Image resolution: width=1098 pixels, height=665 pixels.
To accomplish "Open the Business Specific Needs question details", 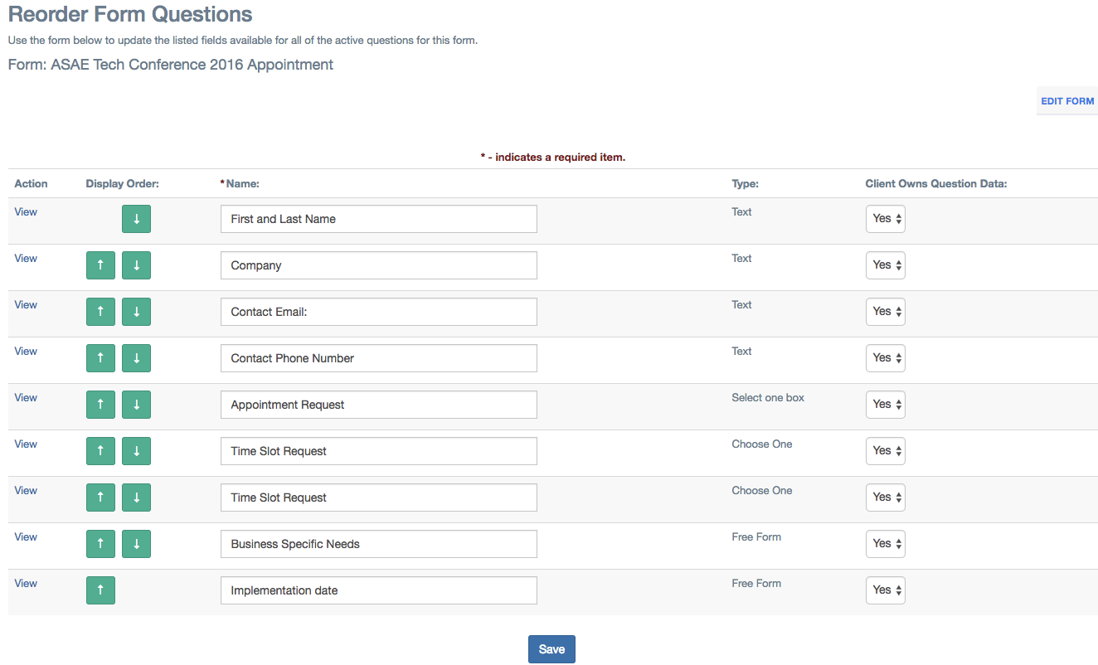I will [x=26, y=536].
